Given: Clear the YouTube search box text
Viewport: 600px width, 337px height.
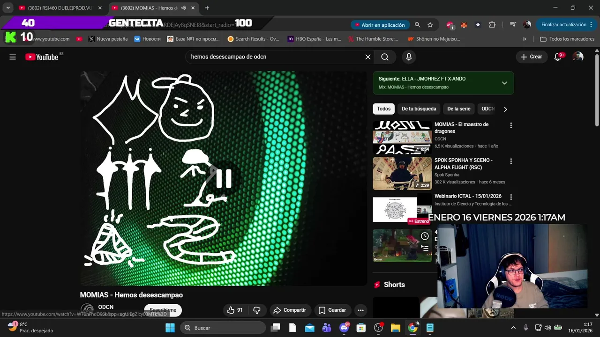Looking at the screenshot, I should pyautogui.click(x=368, y=57).
